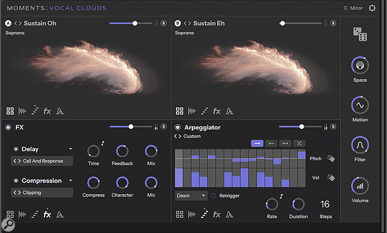Click waveform icon in FX panel
The height and width of the screenshot is (233, 387).
tap(22, 214)
